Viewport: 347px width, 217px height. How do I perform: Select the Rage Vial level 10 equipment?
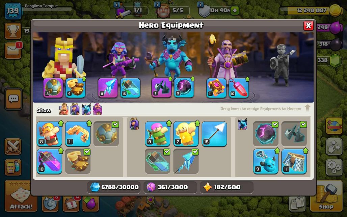49,161
